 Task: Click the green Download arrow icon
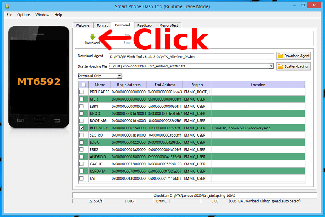(x=93, y=37)
